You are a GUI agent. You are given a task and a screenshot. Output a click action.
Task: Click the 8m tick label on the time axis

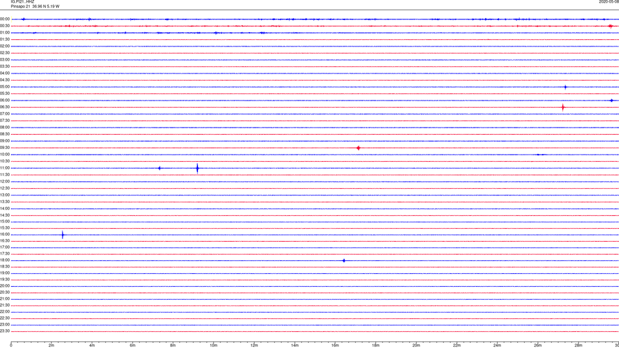173,345
